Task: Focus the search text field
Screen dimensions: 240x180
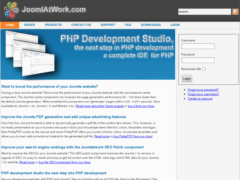Action: click(204, 12)
